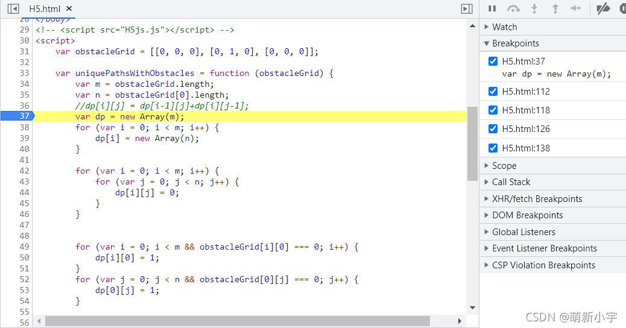This screenshot has height=328, width=626.
Task: Click 'uniquePathsWithObstacles' in line 33
Action: coord(134,73)
